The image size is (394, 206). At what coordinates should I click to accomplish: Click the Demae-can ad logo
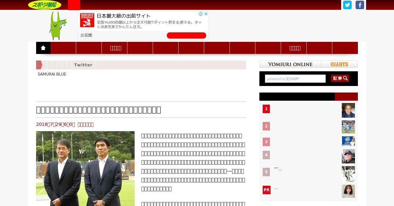pyautogui.click(x=87, y=20)
